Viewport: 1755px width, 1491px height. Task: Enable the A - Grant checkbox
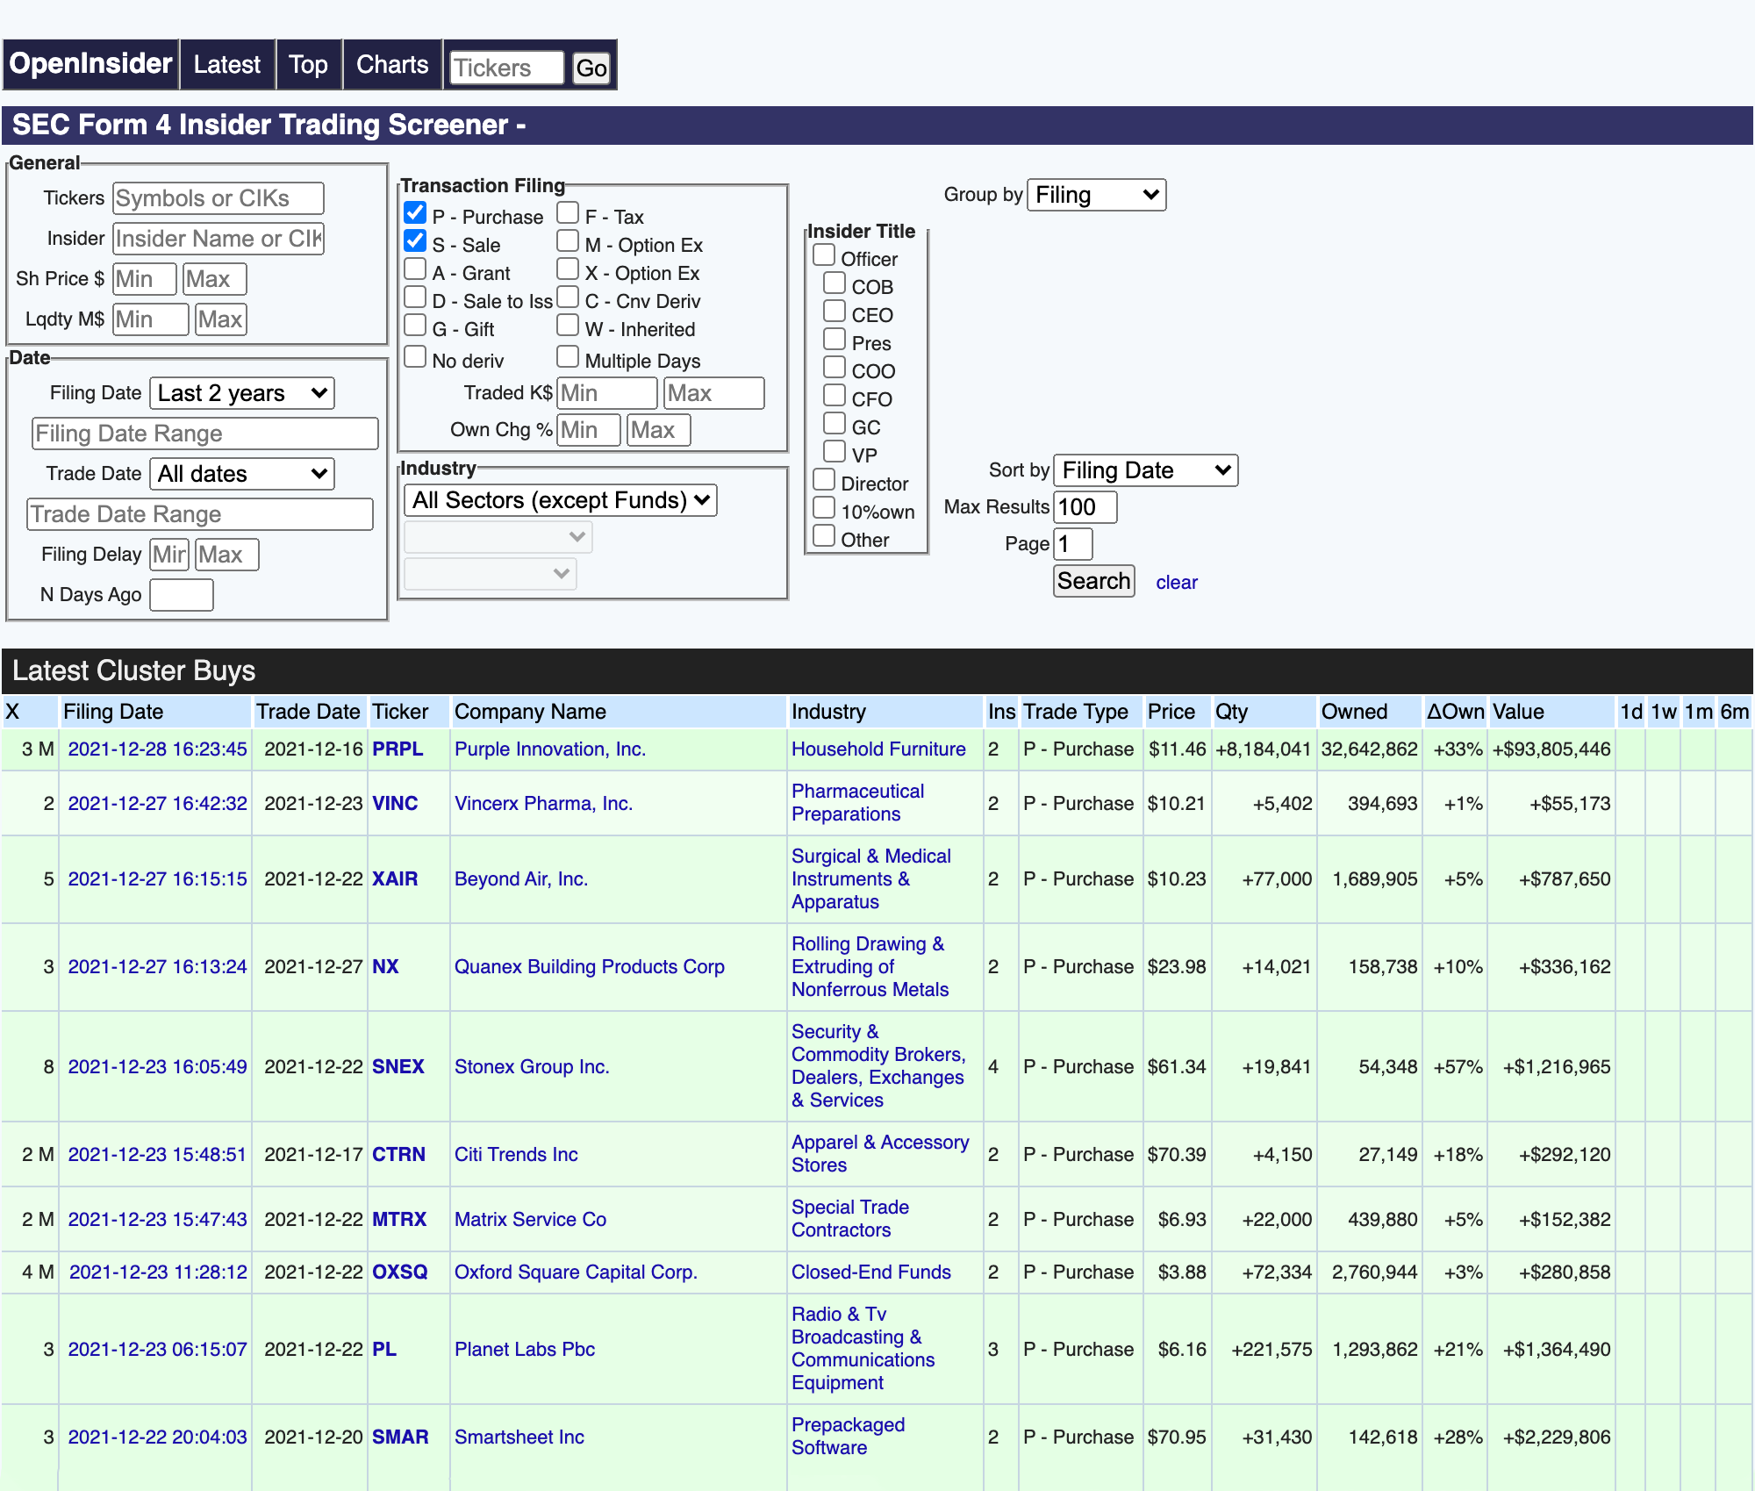tap(415, 269)
